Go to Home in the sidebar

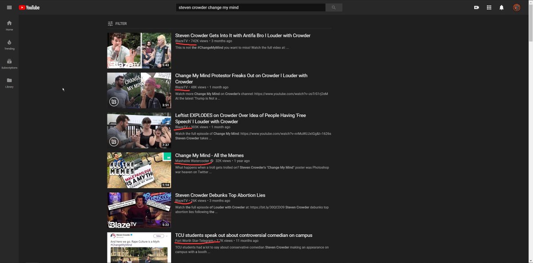point(9,26)
